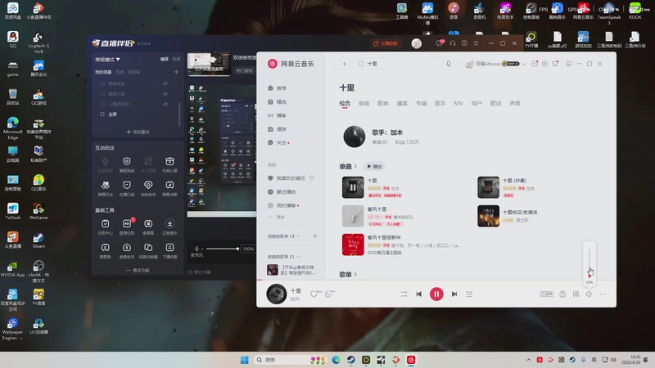Image resolution: width=655 pixels, height=368 pixels.
Task: Open comments for the current song
Action: tap(328, 294)
